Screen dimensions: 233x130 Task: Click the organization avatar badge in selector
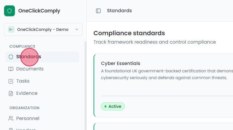tap(11, 30)
